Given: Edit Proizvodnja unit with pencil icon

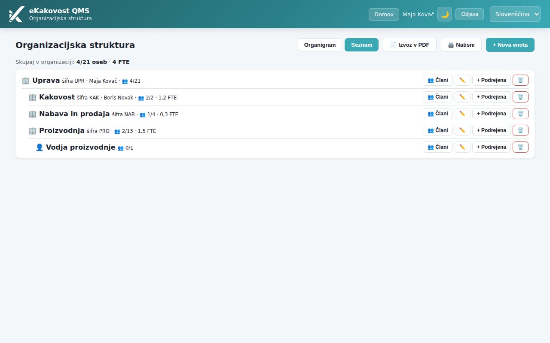Looking at the screenshot, I should coord(462,130).
